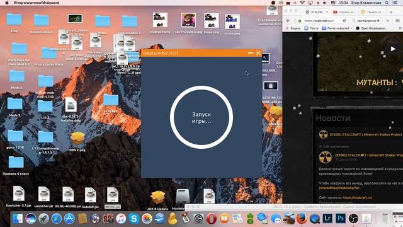The width and height of the screenshot is (403, 227).
Task: Open Photoshop (Ps) in the Dock
Action: point(340,219)
